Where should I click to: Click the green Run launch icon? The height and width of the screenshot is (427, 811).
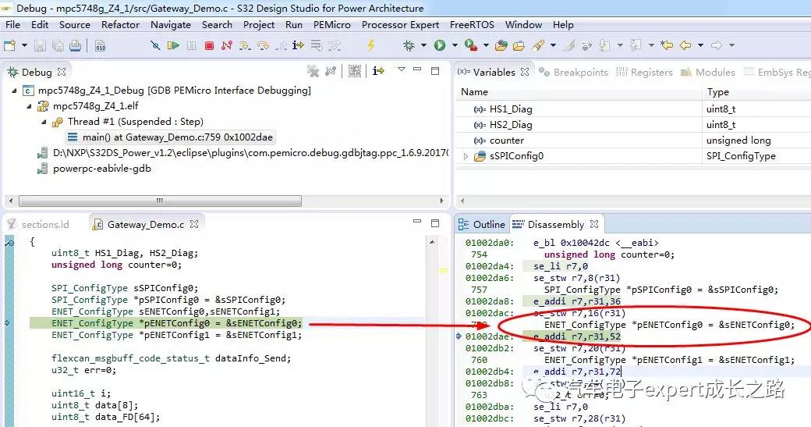[440, 46]
